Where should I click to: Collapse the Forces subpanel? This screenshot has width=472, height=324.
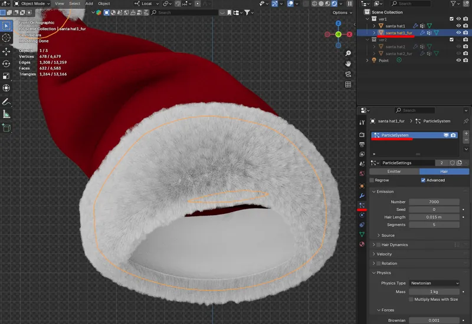pos(379,310)
